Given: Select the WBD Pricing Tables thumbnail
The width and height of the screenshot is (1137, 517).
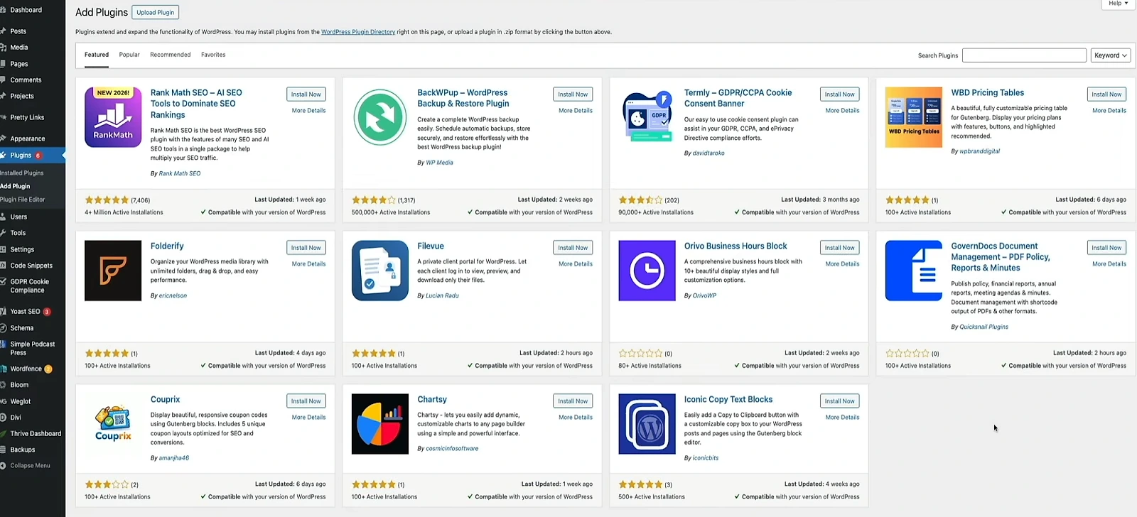Looking at the screenshot, I should click(914, 117).
